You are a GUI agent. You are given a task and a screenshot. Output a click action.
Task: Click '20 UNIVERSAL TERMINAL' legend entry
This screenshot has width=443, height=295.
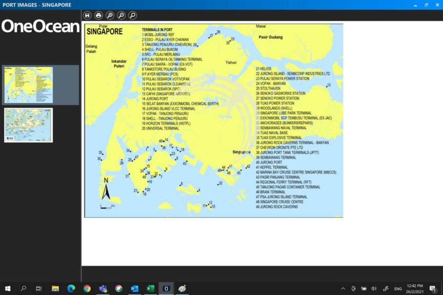pyautogui.click(x=160, y=129)
